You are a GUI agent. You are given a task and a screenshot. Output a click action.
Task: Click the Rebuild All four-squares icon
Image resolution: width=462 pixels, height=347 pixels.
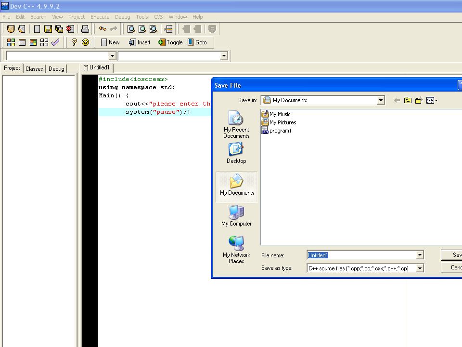pyautogui.click(x=44, y=42)
